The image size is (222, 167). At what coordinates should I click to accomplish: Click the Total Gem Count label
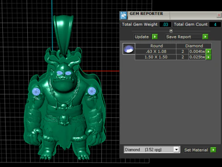191,25
